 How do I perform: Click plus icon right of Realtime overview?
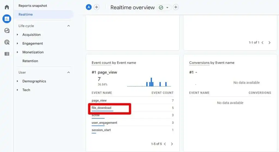pos(176,7)
